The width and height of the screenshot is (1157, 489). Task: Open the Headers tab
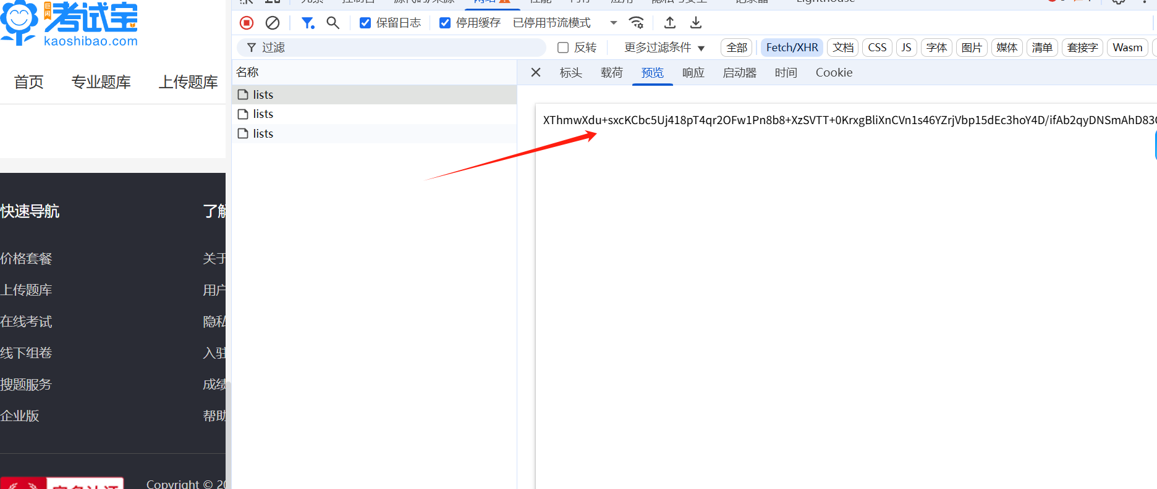(x=570, y=73)
